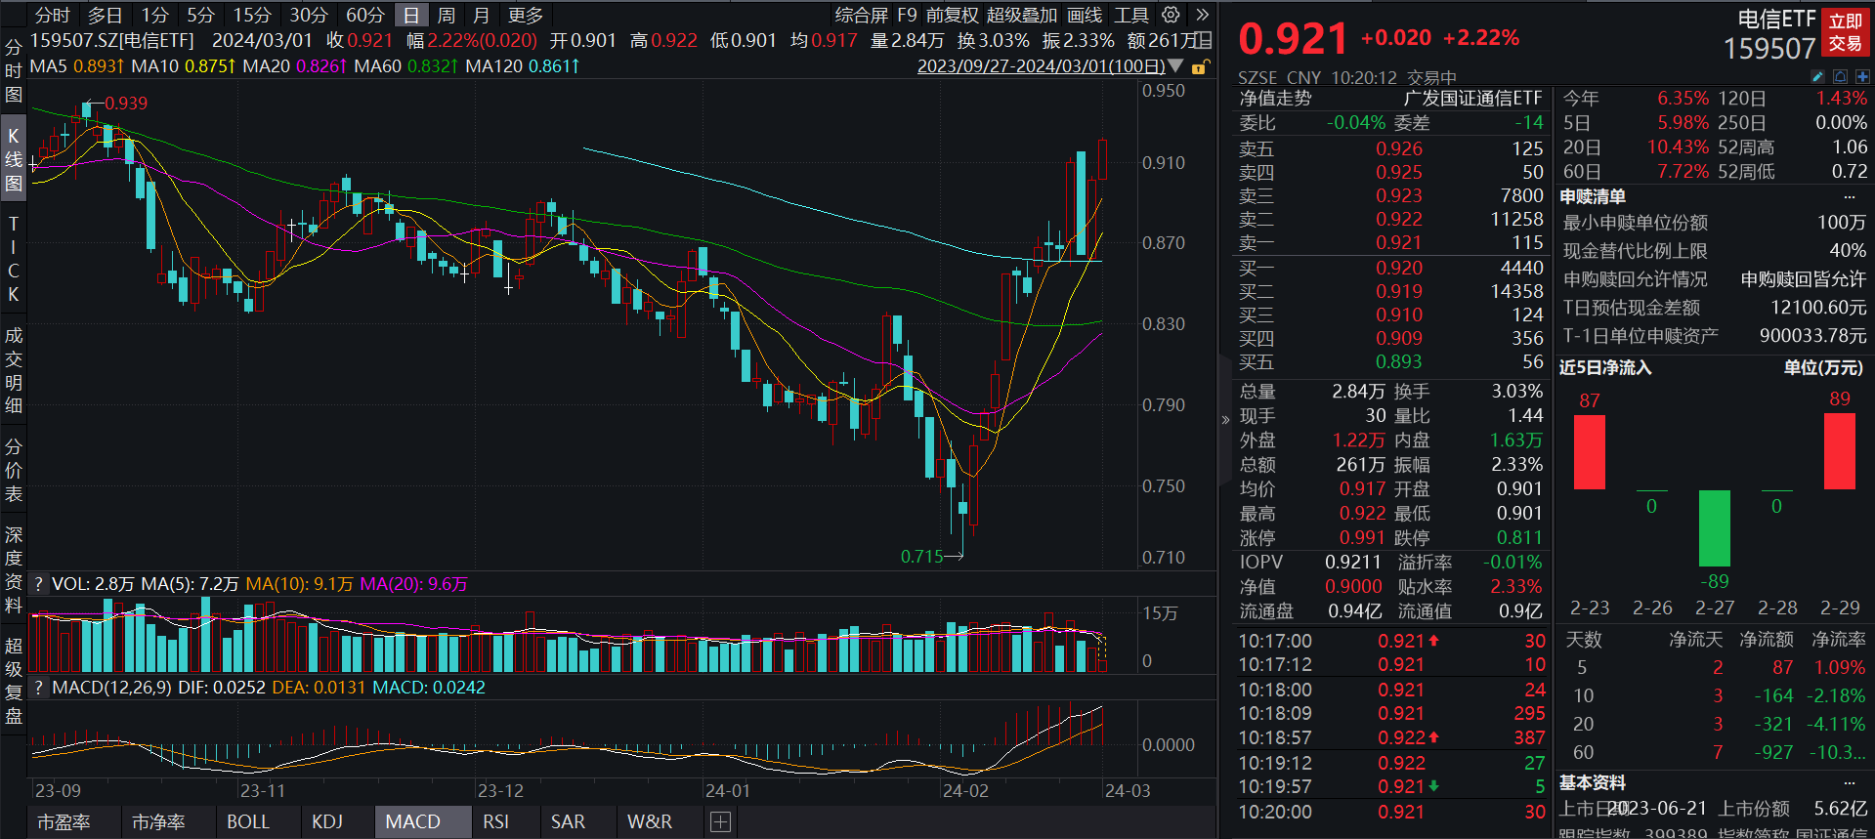
Task: Switch to 60分 chart period
Action: click(365, 15)
